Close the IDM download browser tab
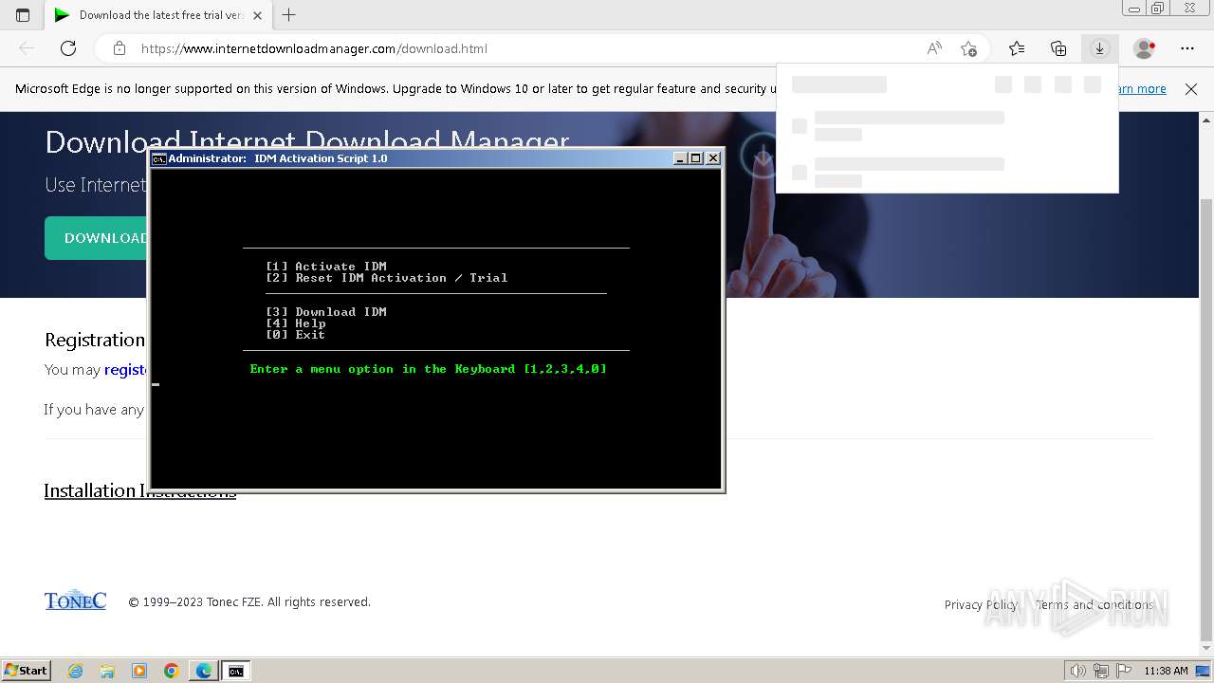The image size is (1214, 683). tap(257, 15)
